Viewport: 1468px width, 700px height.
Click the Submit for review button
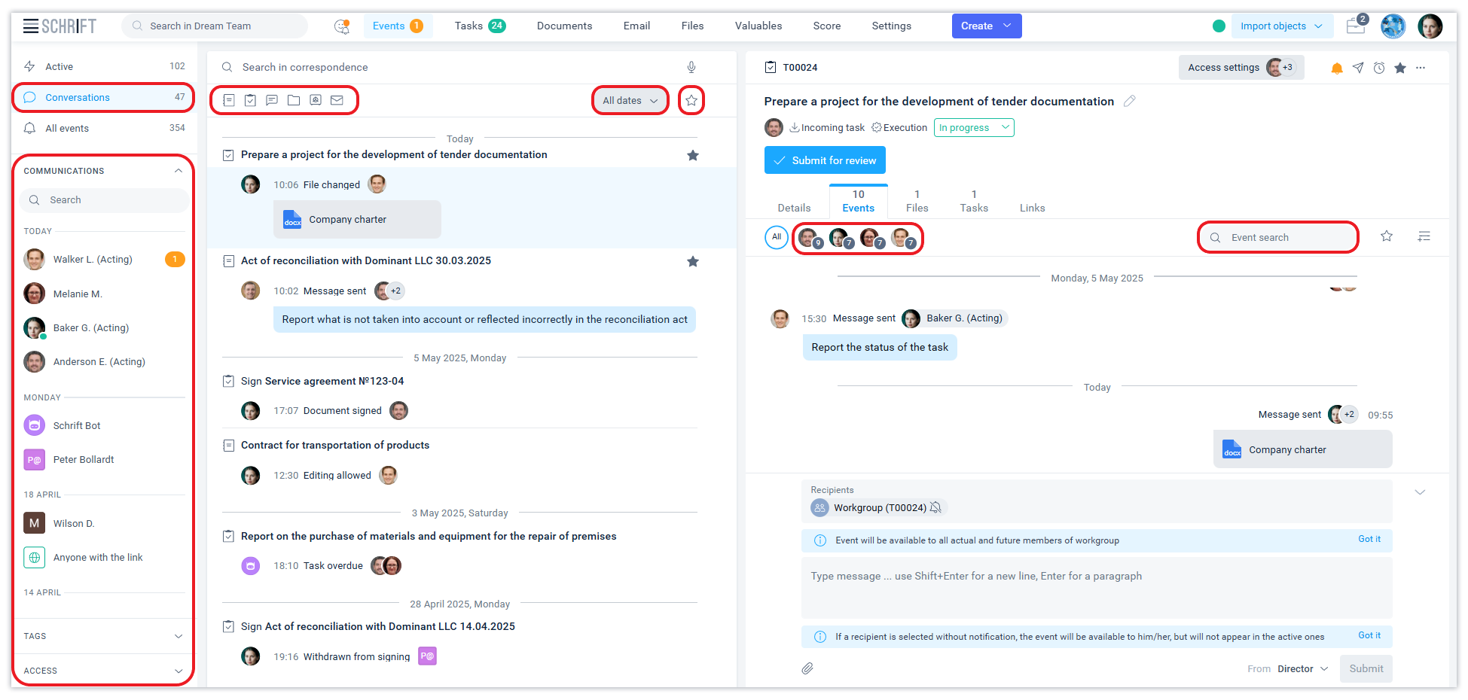[x=825, y=160]
